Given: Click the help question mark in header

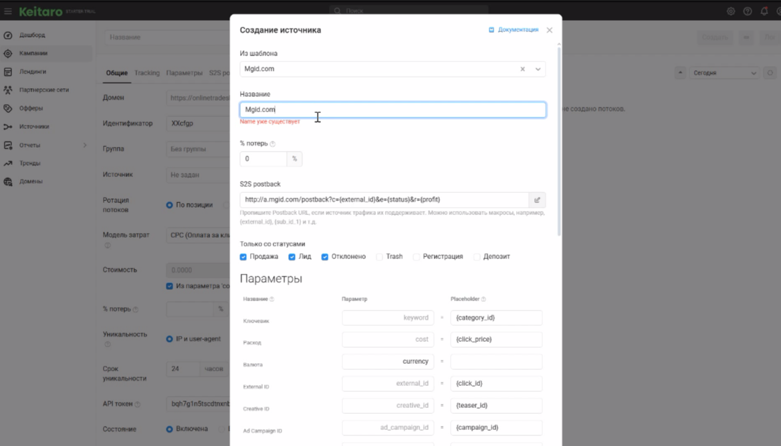Looking at the screenshot, I should (748, 11).
